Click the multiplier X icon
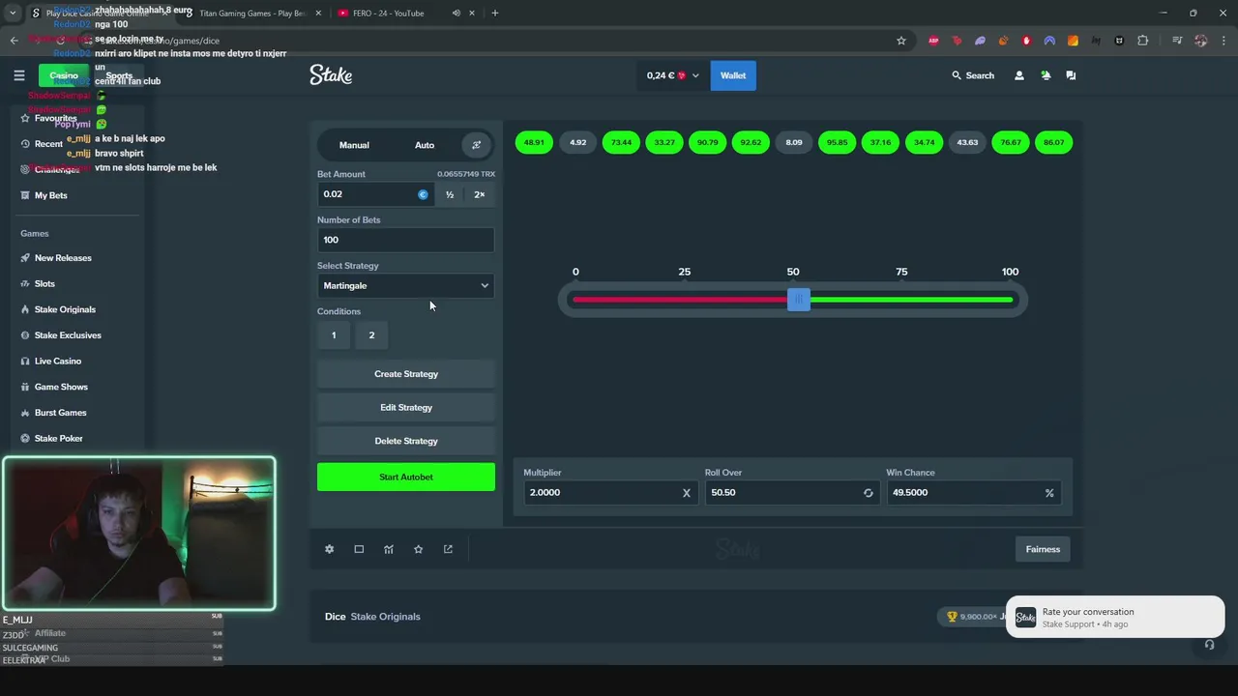1238x696 pixels. point(687,493)
